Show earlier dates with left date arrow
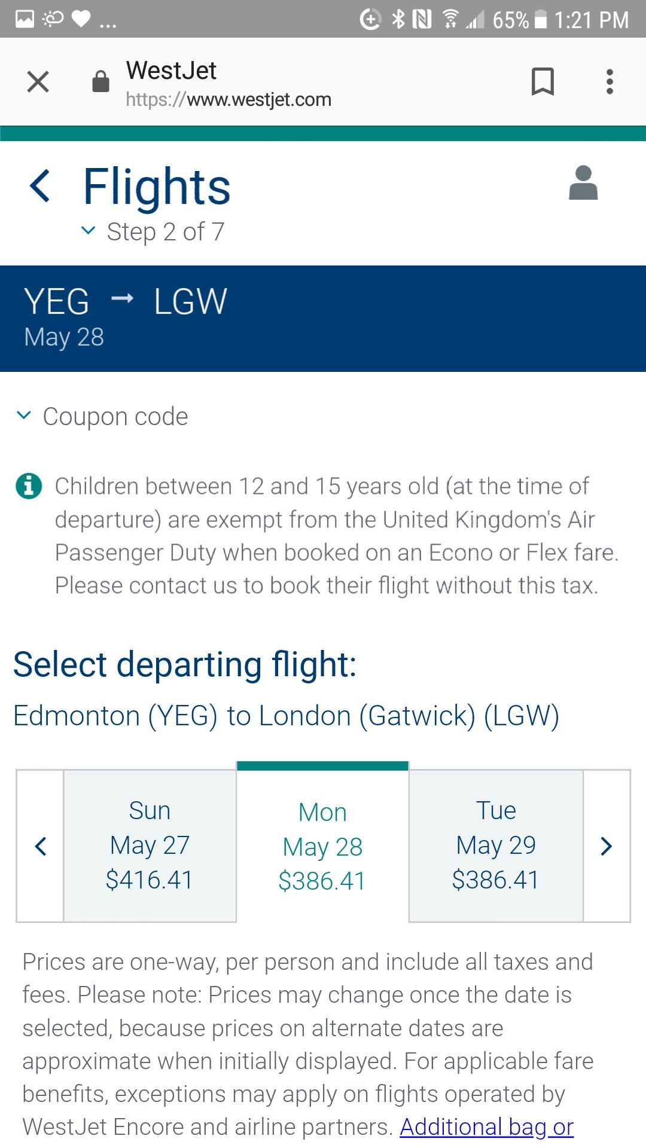The height and width of the screenshot is (1148, 646). point(40,846)
